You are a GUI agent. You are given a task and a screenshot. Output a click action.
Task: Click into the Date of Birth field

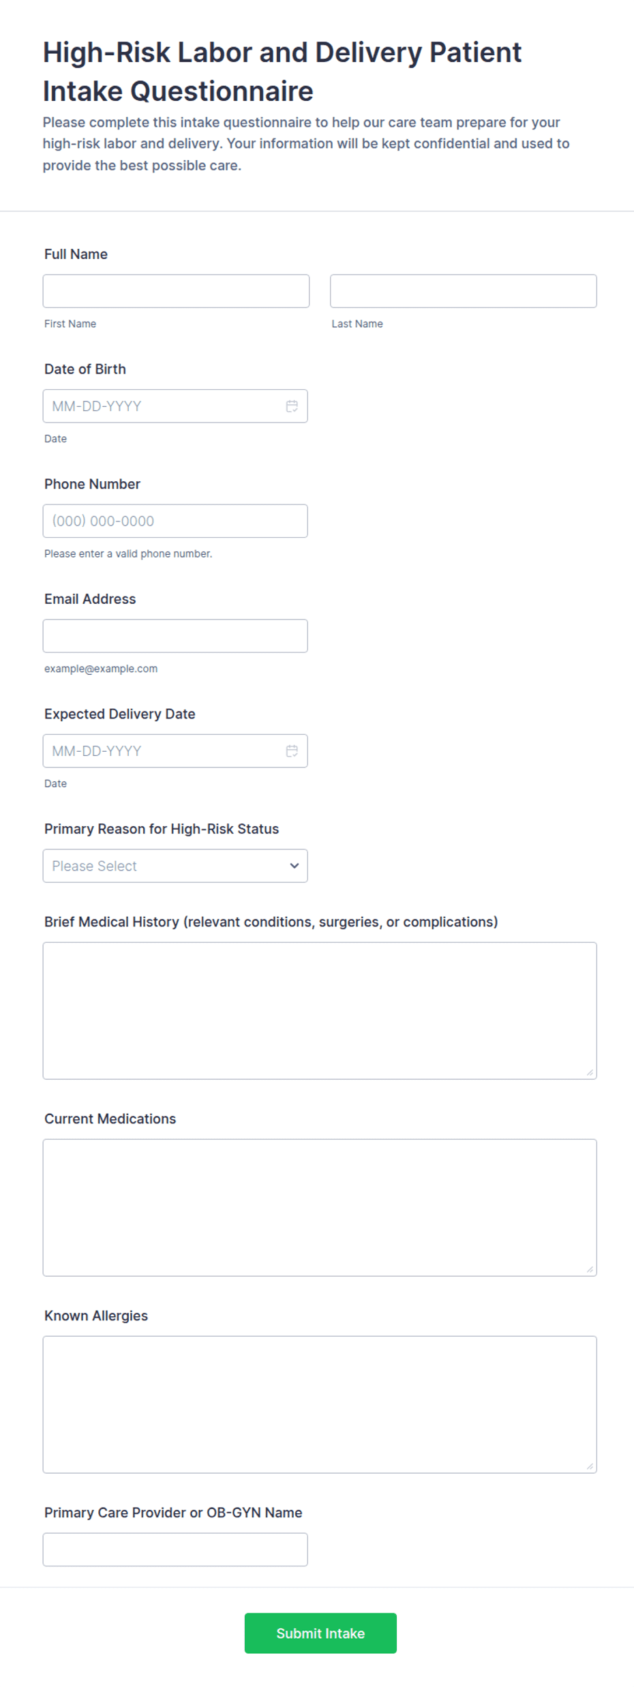click(x=175, y=406)
